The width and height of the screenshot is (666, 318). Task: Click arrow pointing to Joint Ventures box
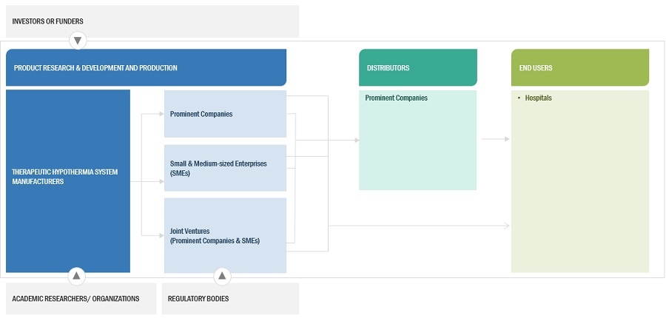click(161, 236)
